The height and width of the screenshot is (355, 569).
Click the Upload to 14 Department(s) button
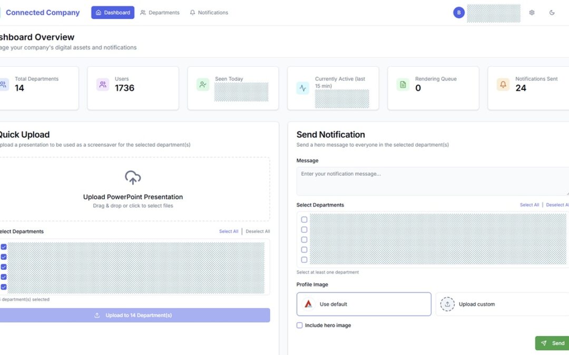point(132,315)
